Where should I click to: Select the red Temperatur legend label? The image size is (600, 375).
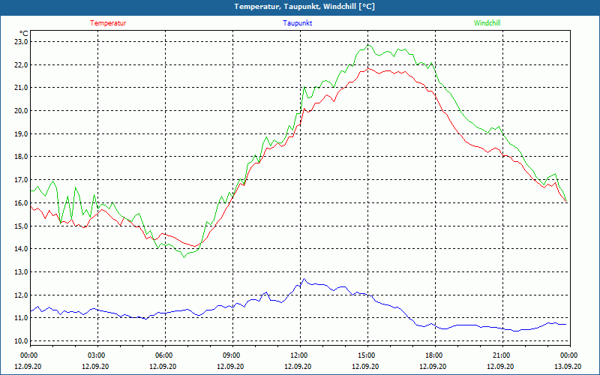[x=108, y=23]
